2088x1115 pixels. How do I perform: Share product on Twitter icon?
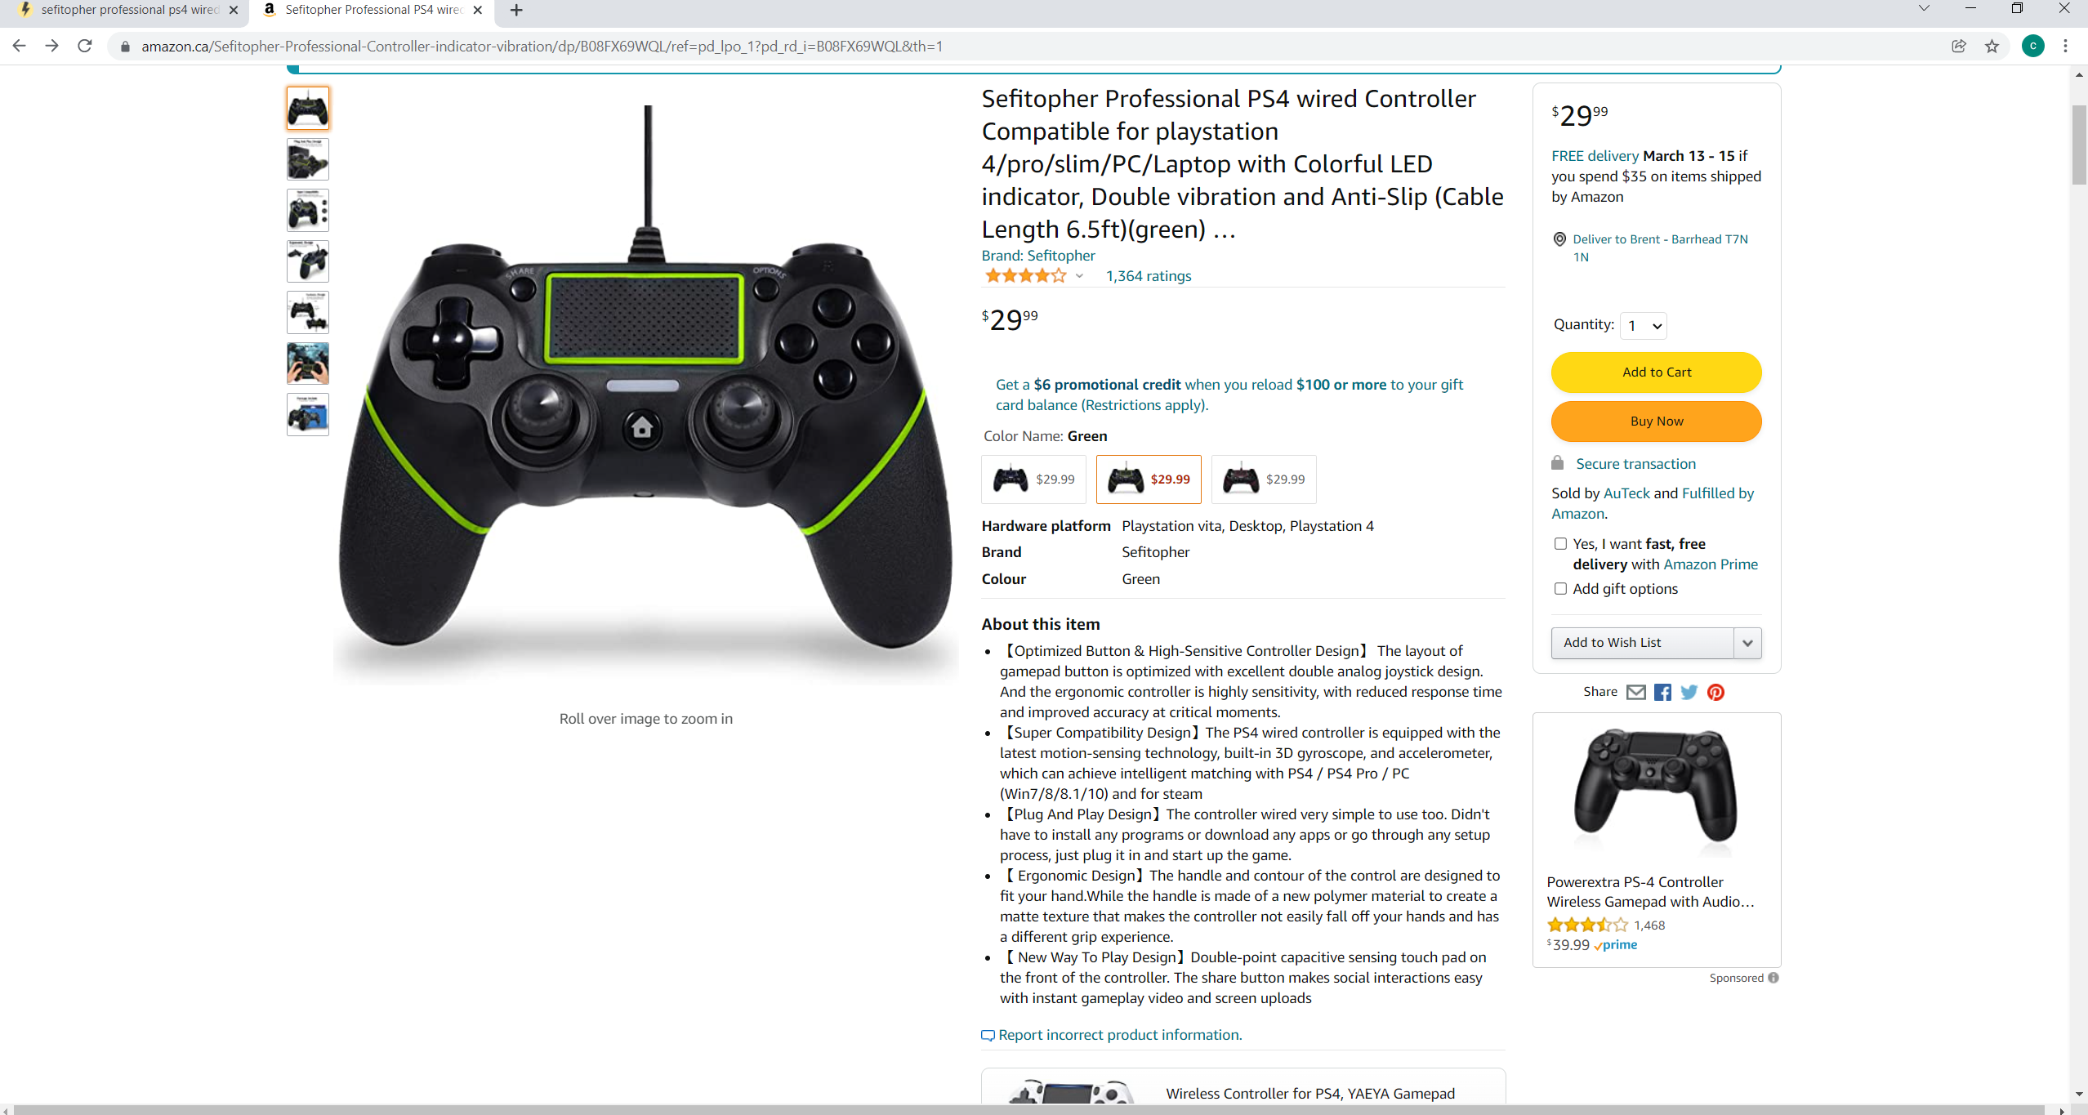1689,692
